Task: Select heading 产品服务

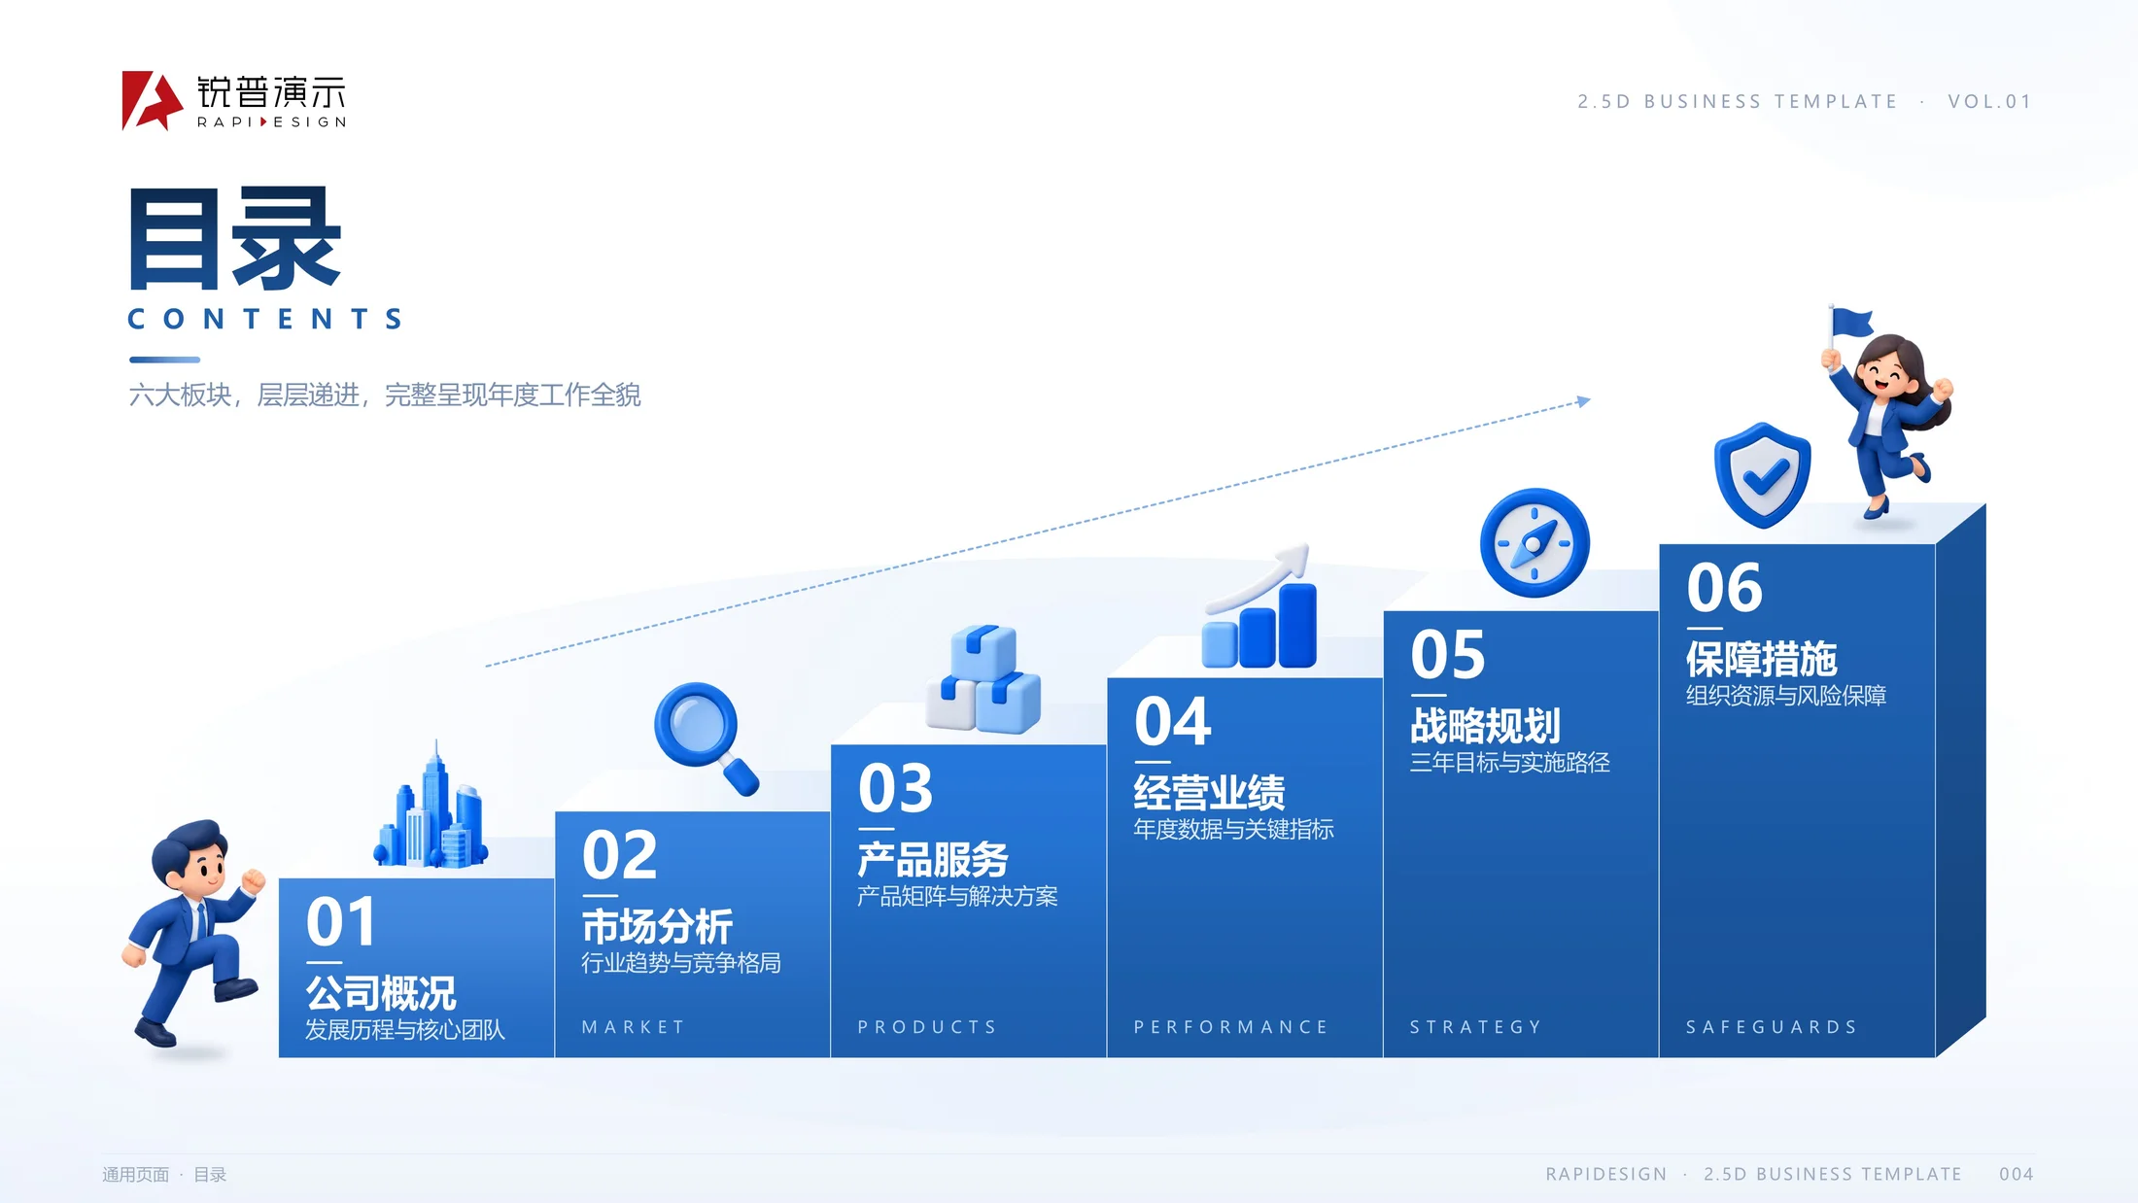Action: point(933,859)
